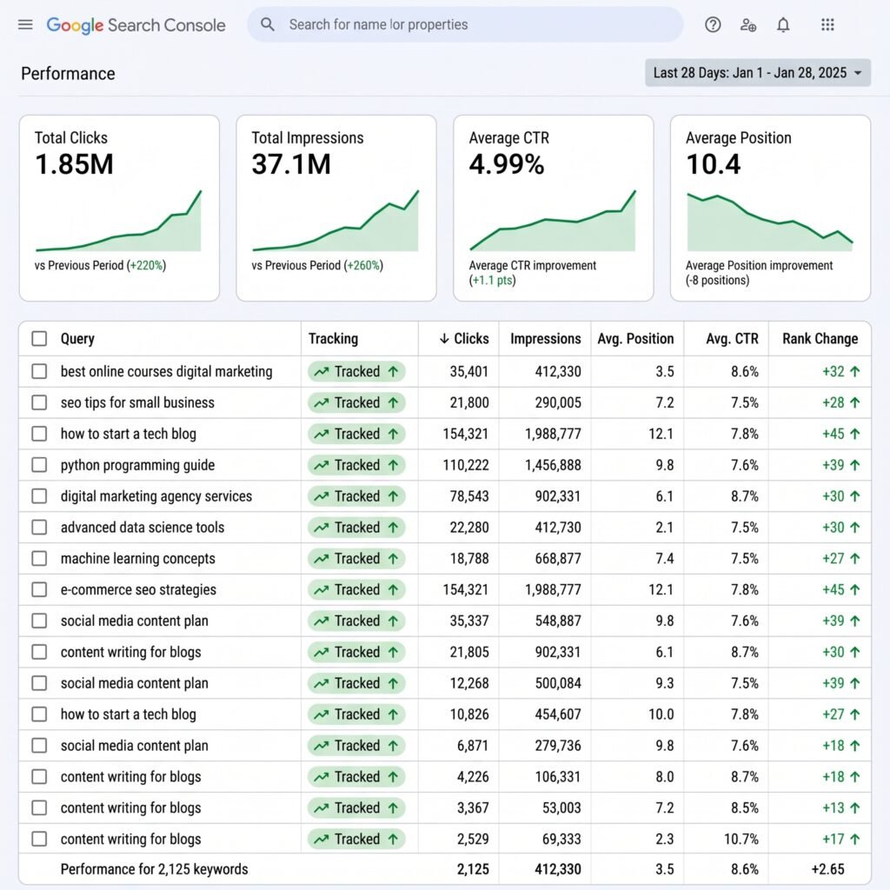Click the down arrow beside the Clicks header
890x890 pixels.
tap(444, 339)
